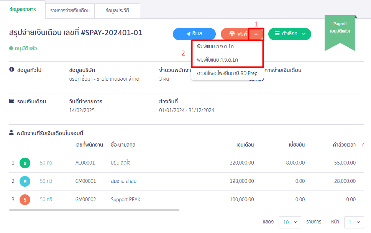Open the orange avatar for Support PEAK

[x=25, y=199]
